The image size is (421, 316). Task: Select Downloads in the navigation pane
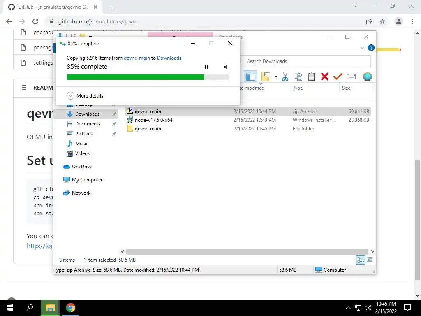[87, 114]
